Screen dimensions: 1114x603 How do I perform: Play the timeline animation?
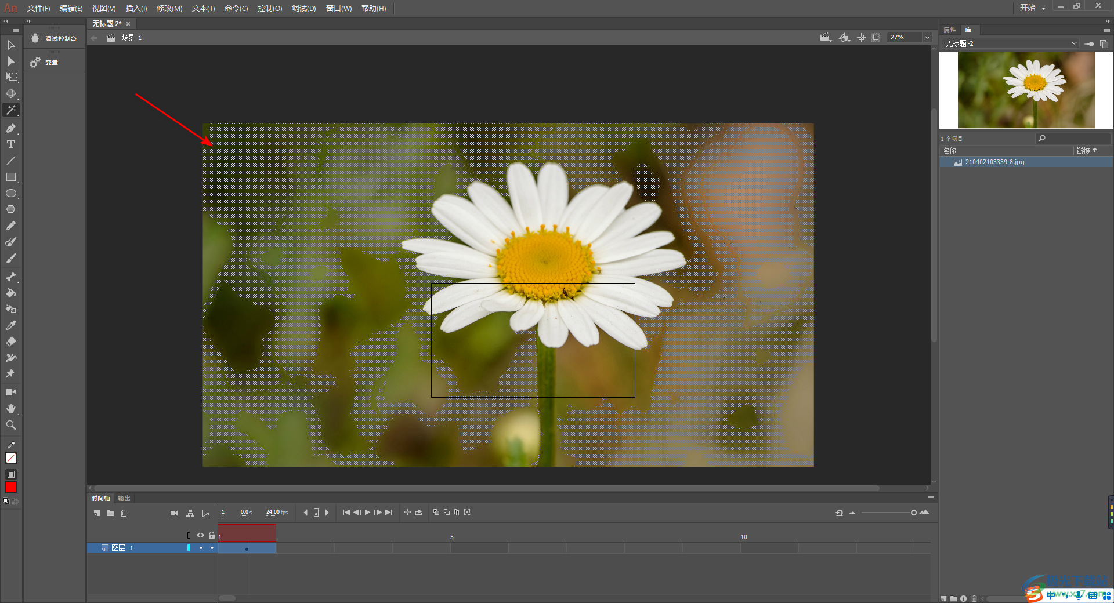point(367,513)
